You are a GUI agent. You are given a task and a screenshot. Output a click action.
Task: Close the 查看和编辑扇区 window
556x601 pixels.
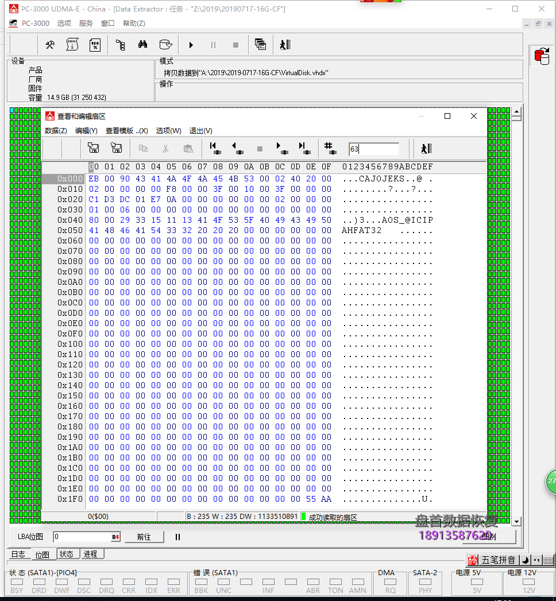(x=474, y=116)
